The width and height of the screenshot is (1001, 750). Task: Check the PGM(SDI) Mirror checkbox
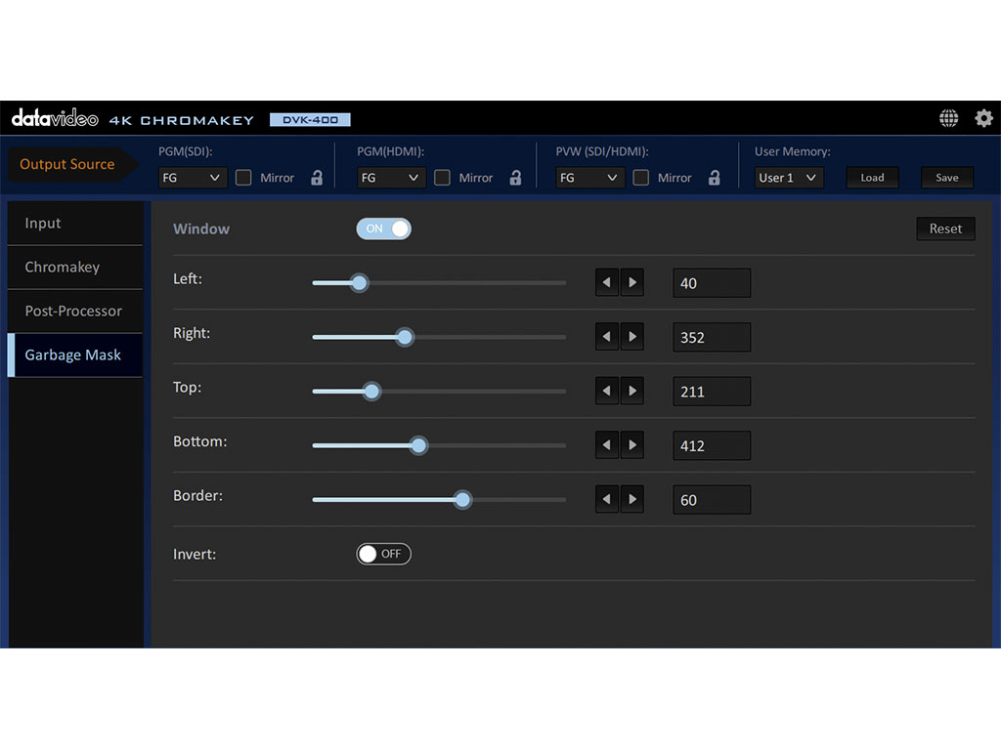click(x=243, y=178)
